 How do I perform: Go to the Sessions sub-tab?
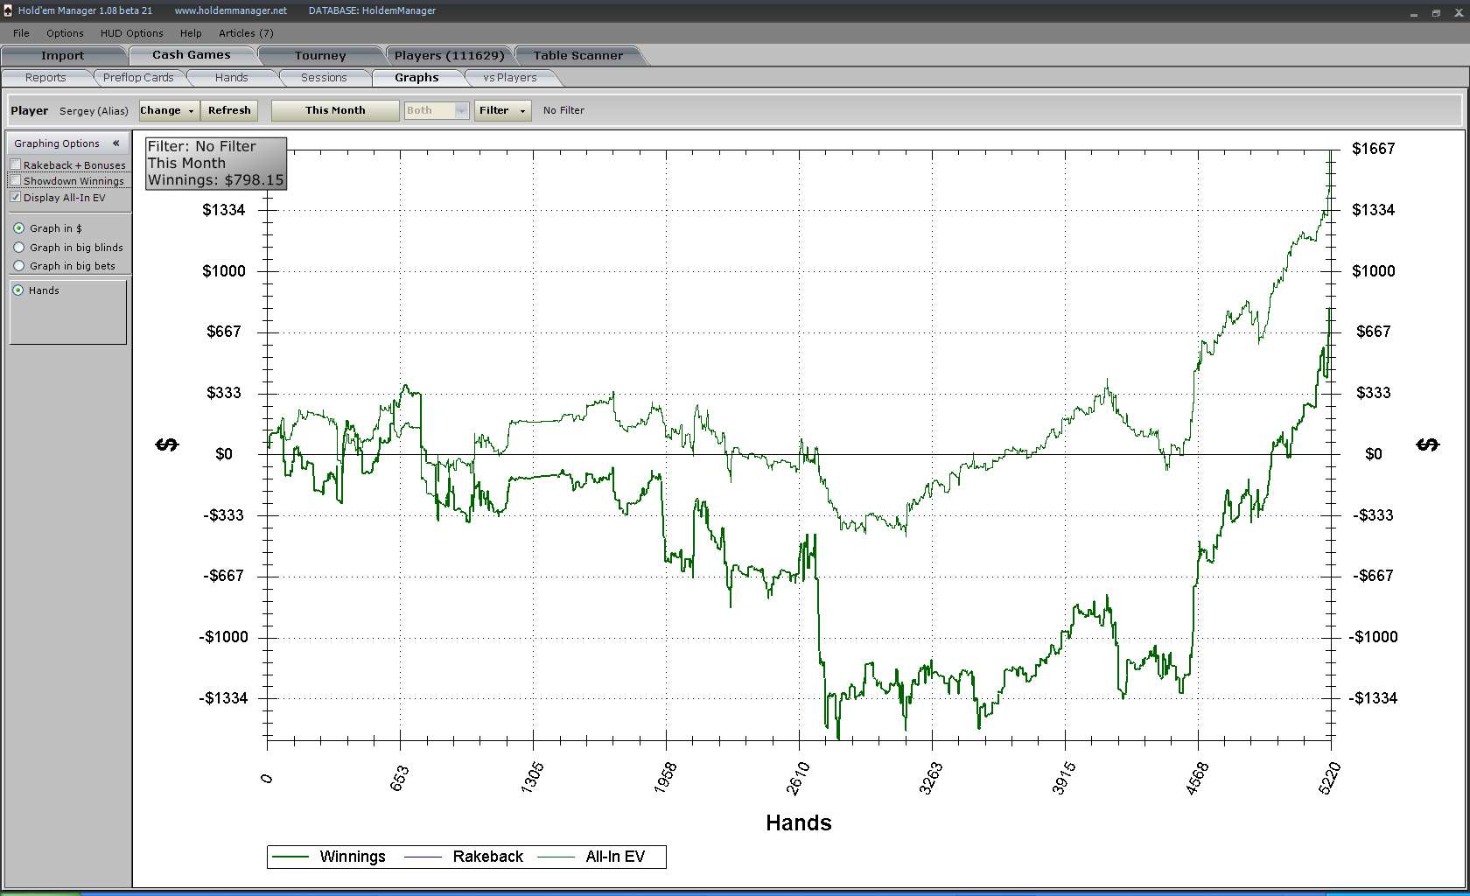click(324, 78)
